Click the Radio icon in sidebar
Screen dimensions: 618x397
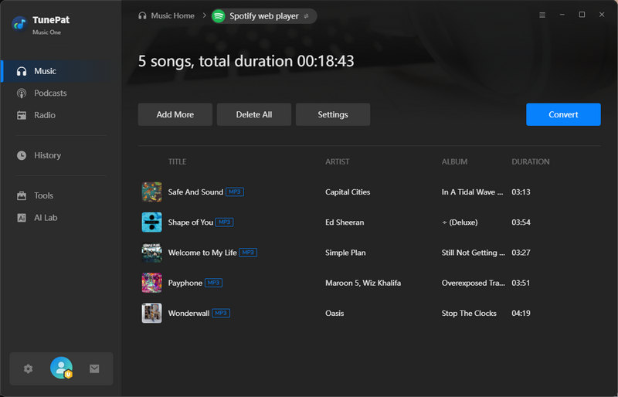(22, 115)
